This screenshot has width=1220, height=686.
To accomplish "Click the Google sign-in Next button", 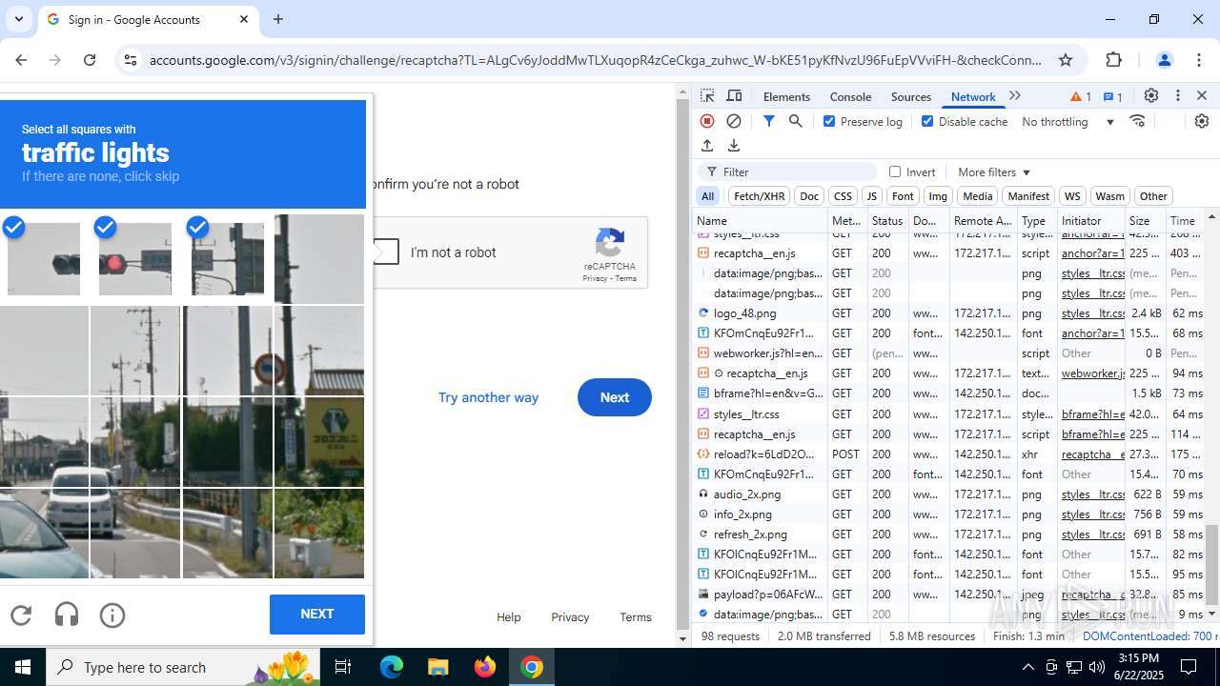I will [x=615, y=397].
